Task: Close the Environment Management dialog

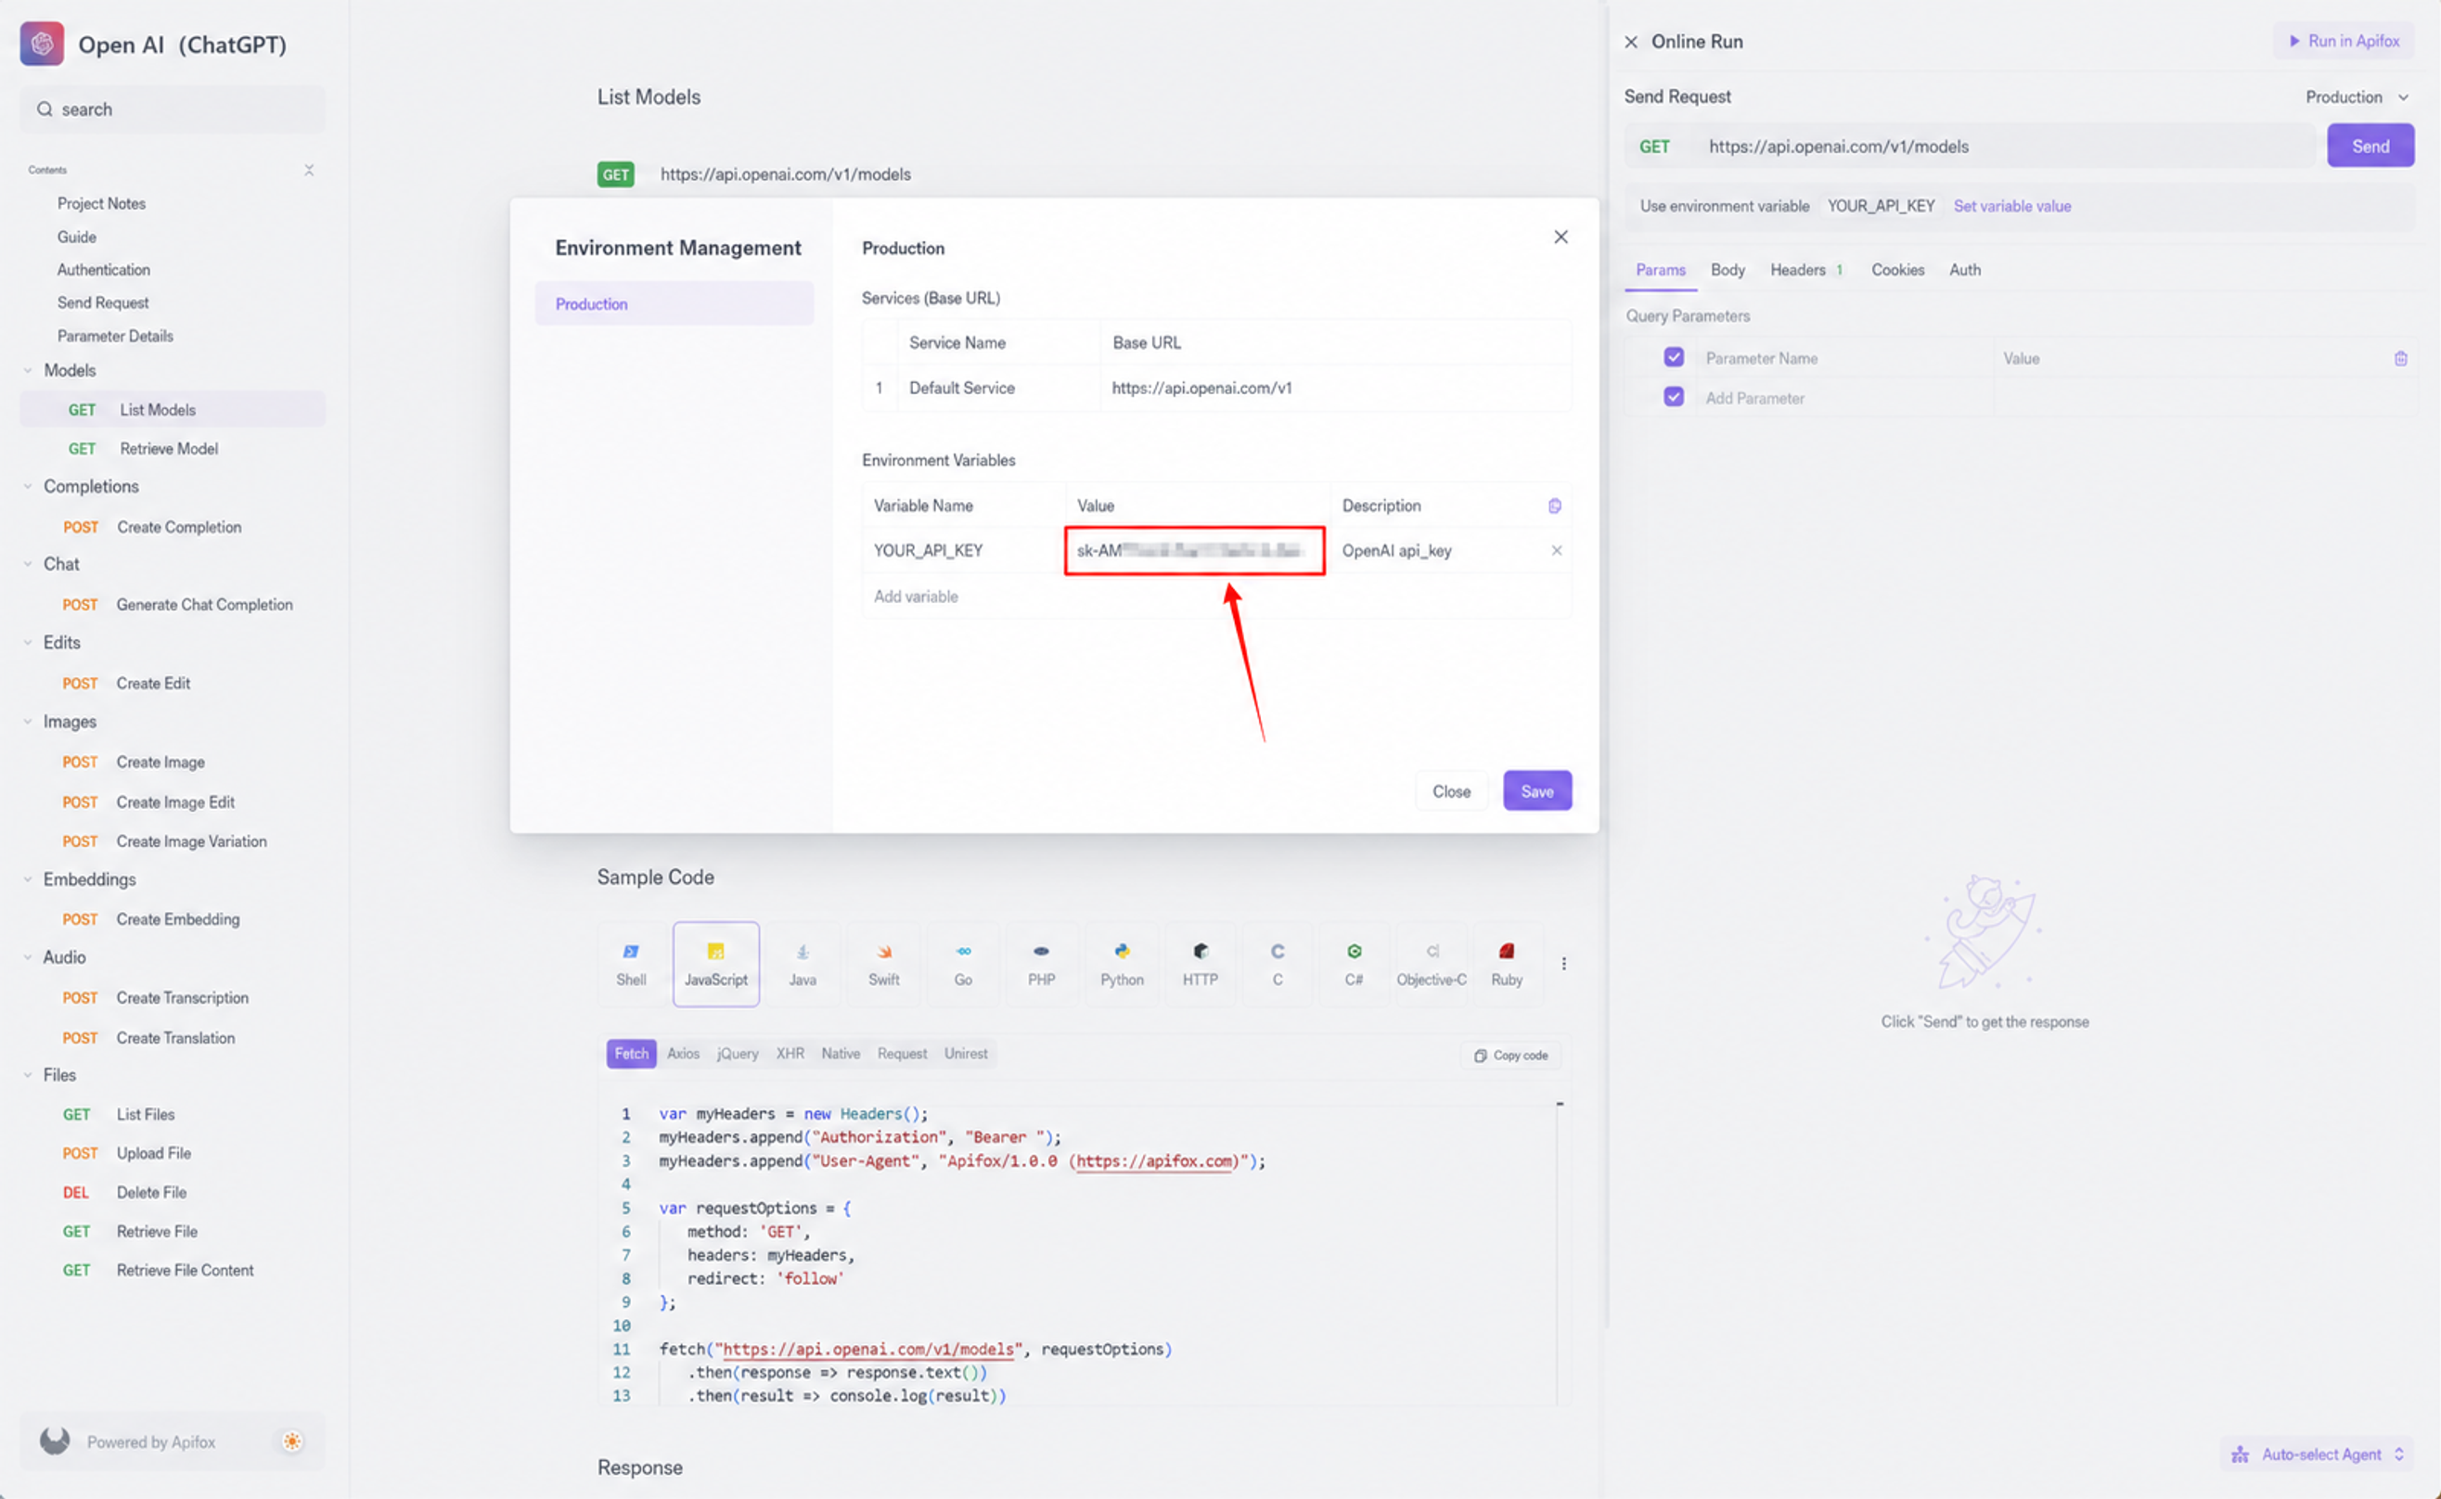Action: pos(1561,237)
